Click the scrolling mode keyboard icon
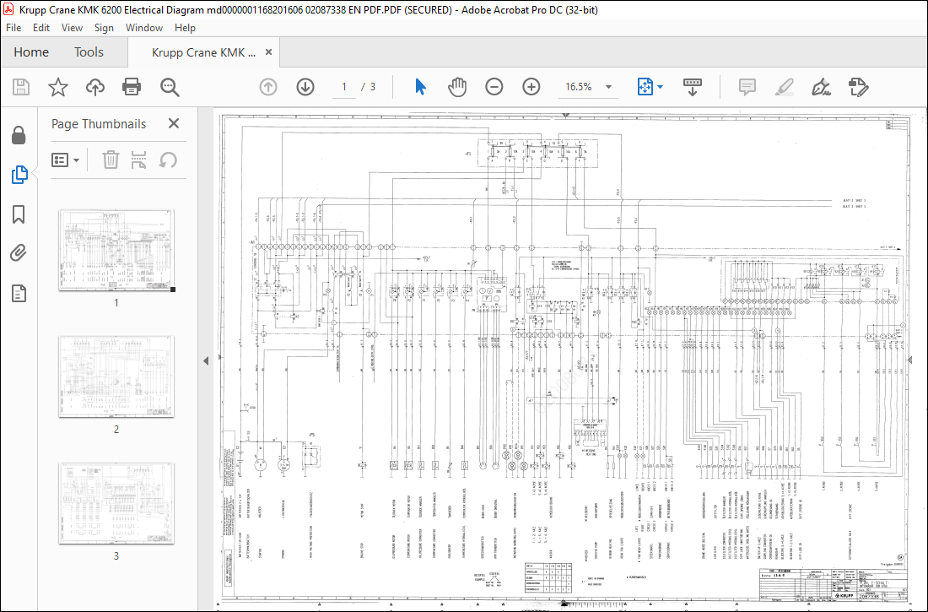928x612 pixels. click(693, 87)
